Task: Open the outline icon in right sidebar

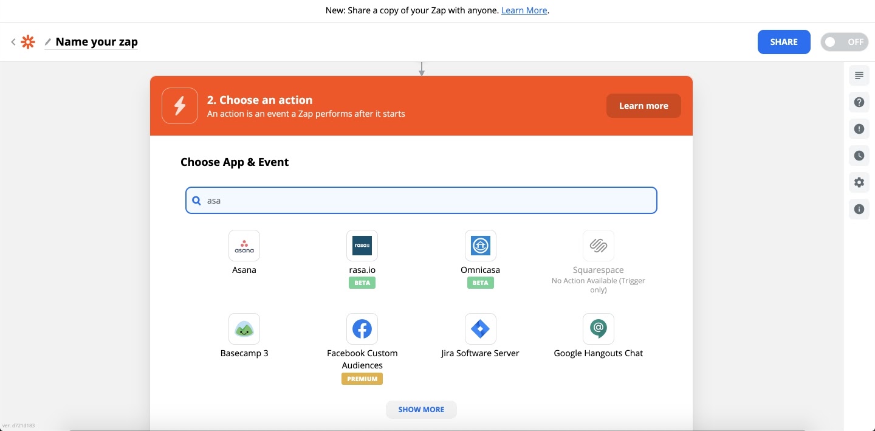Action: [859, 75]
